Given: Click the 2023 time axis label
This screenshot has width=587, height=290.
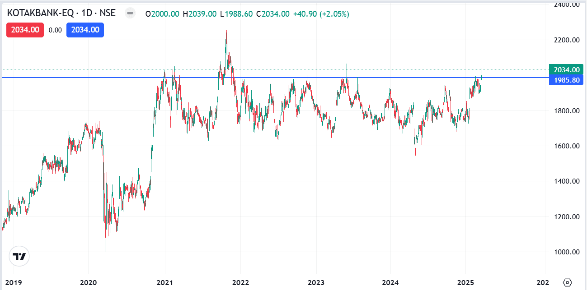Looking at the screenshot, I should pyautogui.click(x=316, y=282).
